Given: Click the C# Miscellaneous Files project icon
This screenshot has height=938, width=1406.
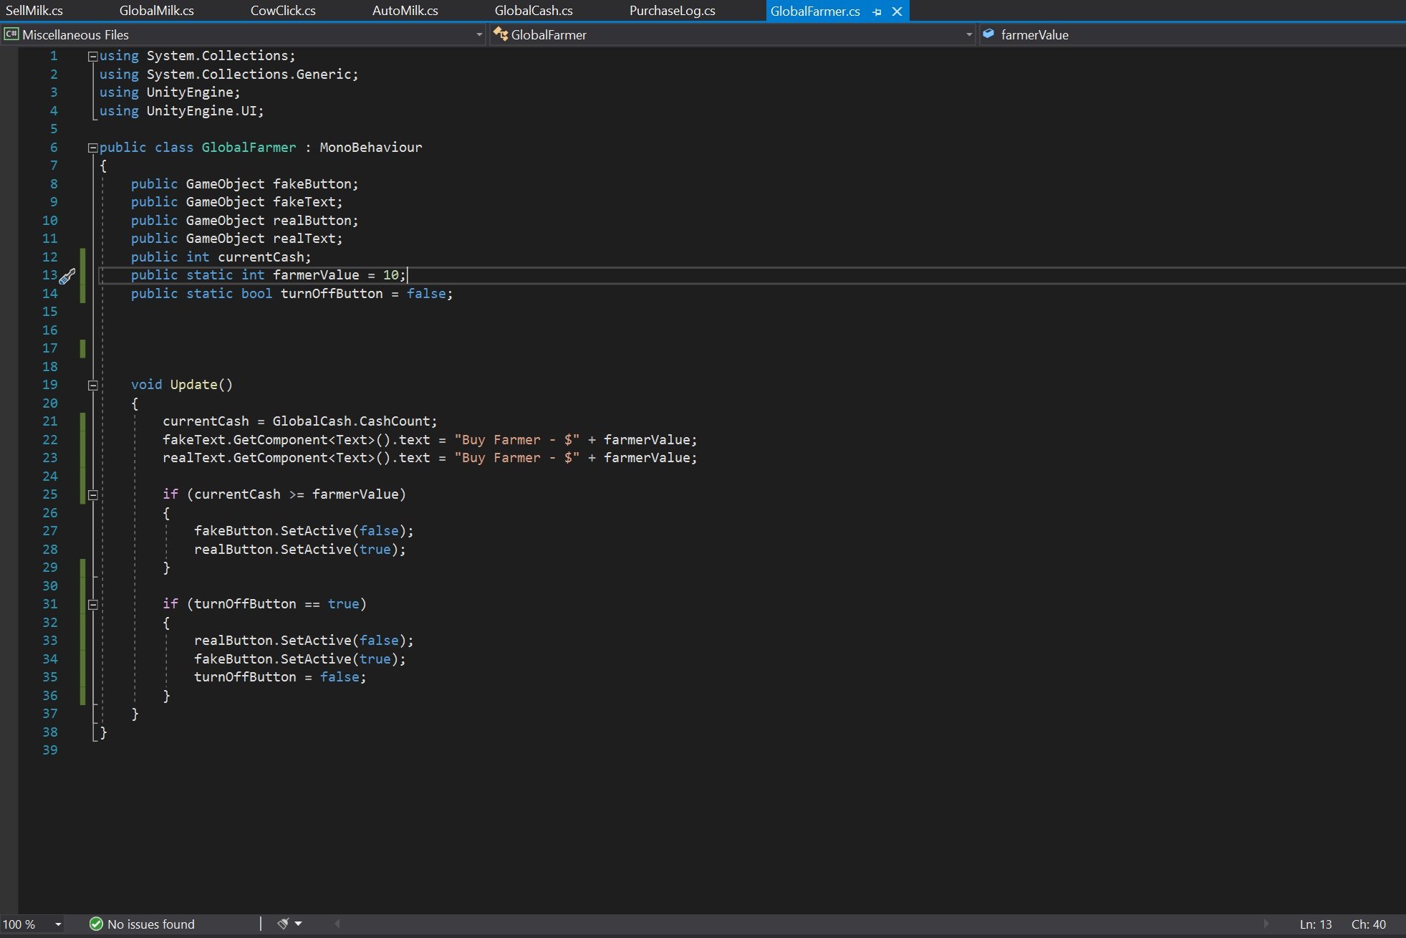Looking at the screenshot, I should click(x=11, y=34).
